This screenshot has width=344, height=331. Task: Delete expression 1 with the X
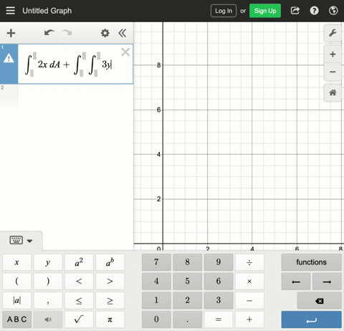coord(125,52)
